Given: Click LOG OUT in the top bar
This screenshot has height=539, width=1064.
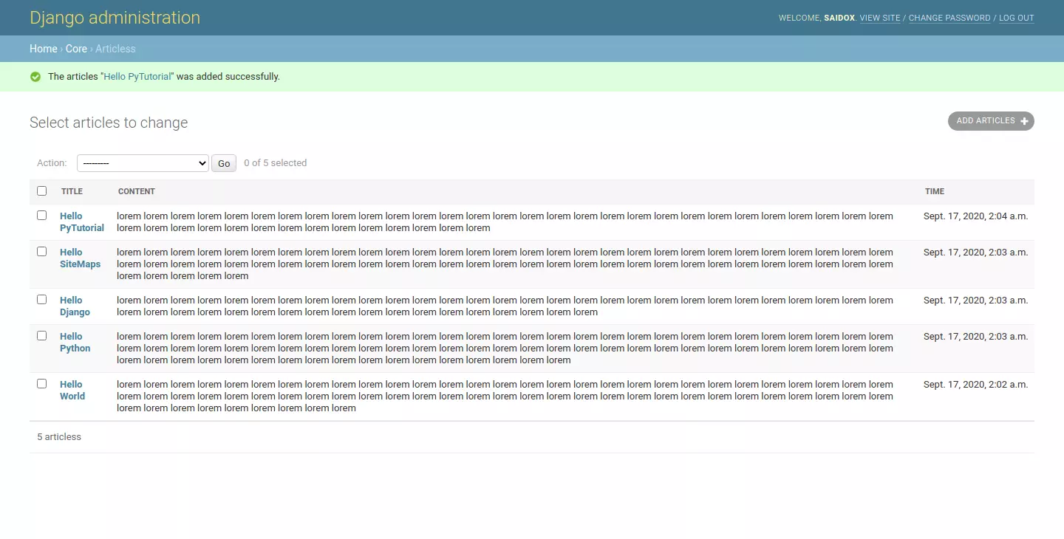Looking at the screenshot, I should [1016, 18].
